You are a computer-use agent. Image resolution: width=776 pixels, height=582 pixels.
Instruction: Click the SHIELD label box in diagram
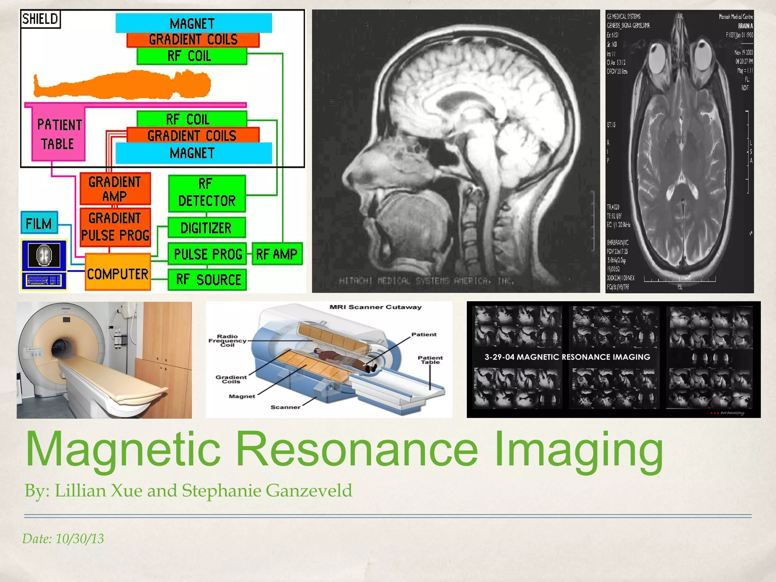tap(40, 19)
